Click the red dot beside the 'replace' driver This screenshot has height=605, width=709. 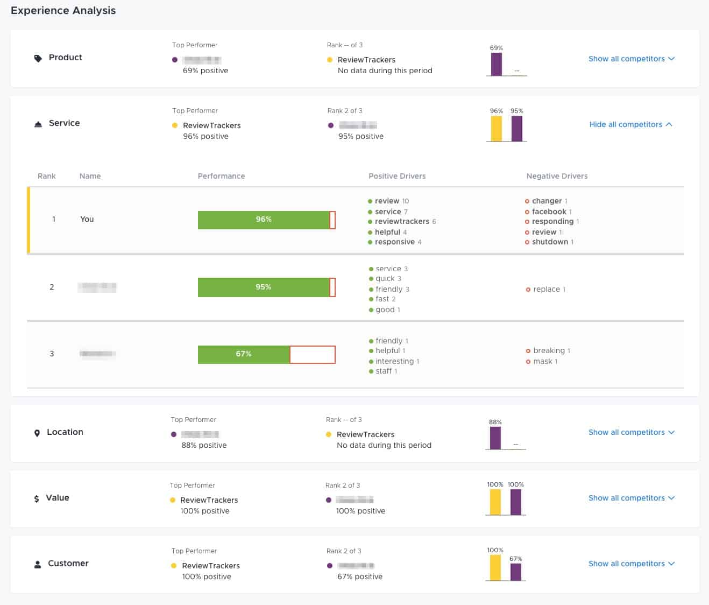pos(528,289)
